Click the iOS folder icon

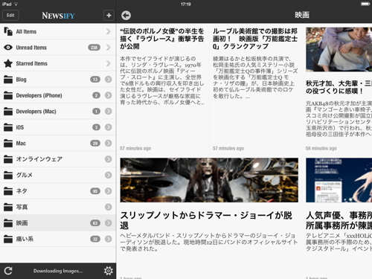click(x=8, y=127)
